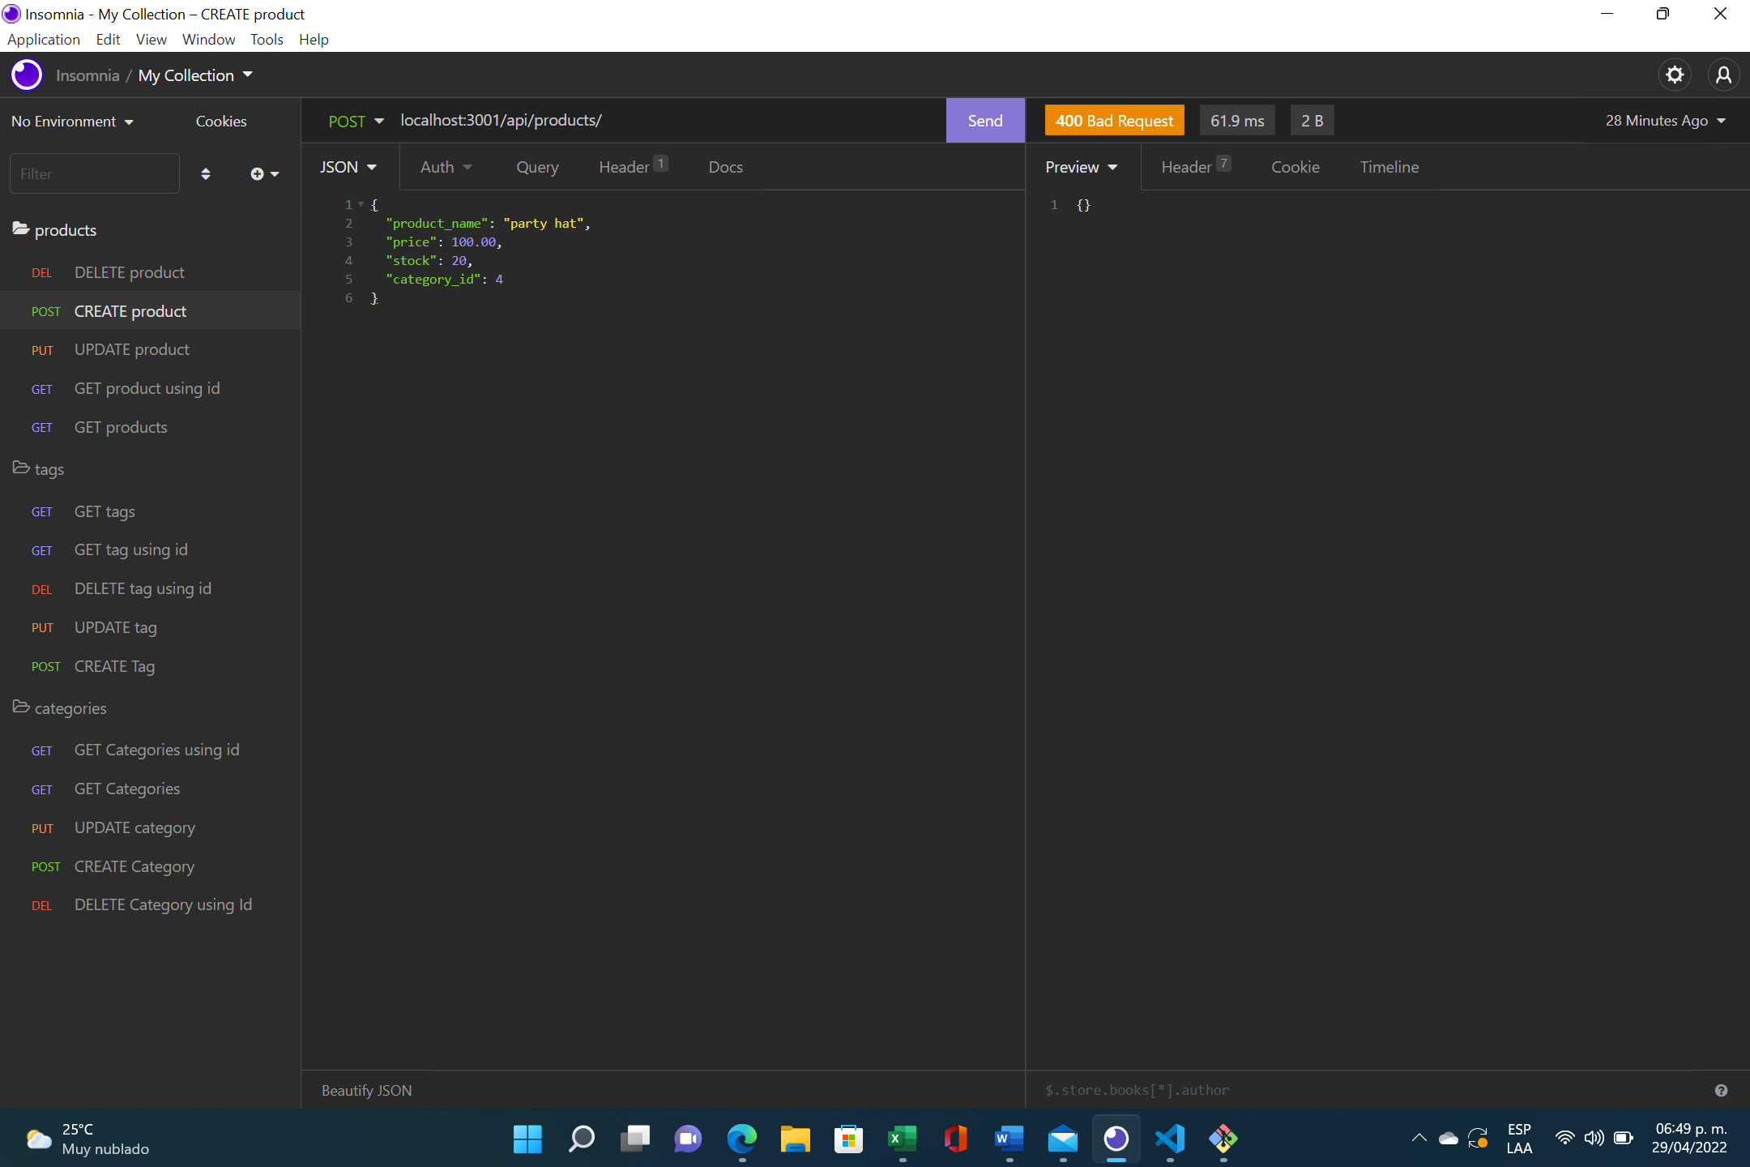Switch to the Timeline tab
The width and height of the screenshot is (1750, 1167).
click(1389, 167)
